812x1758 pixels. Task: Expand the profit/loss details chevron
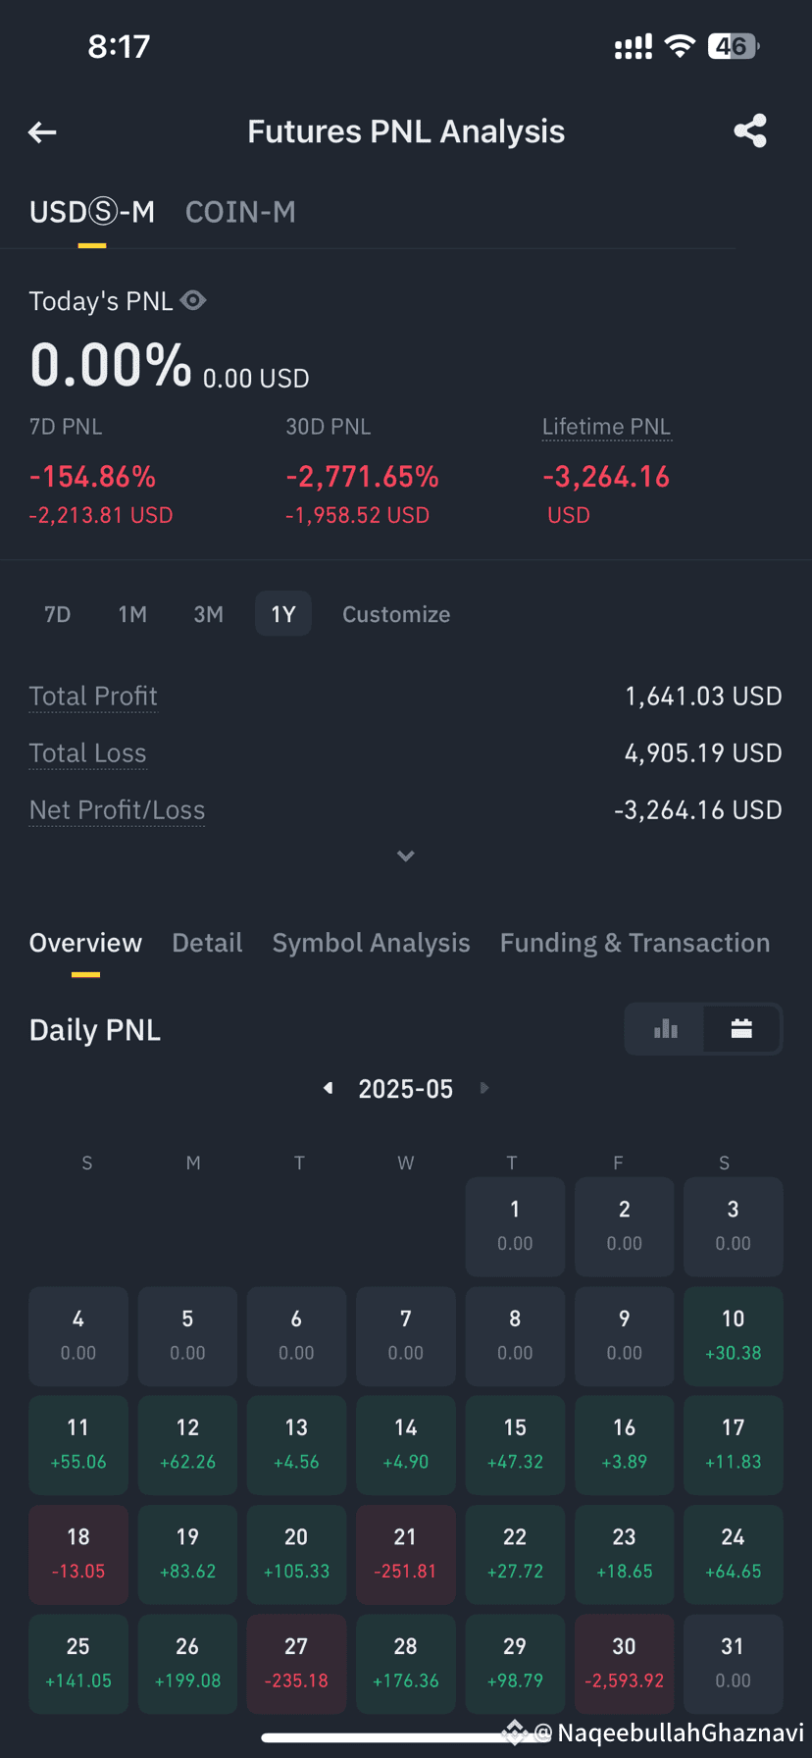[x=406, y=855]
